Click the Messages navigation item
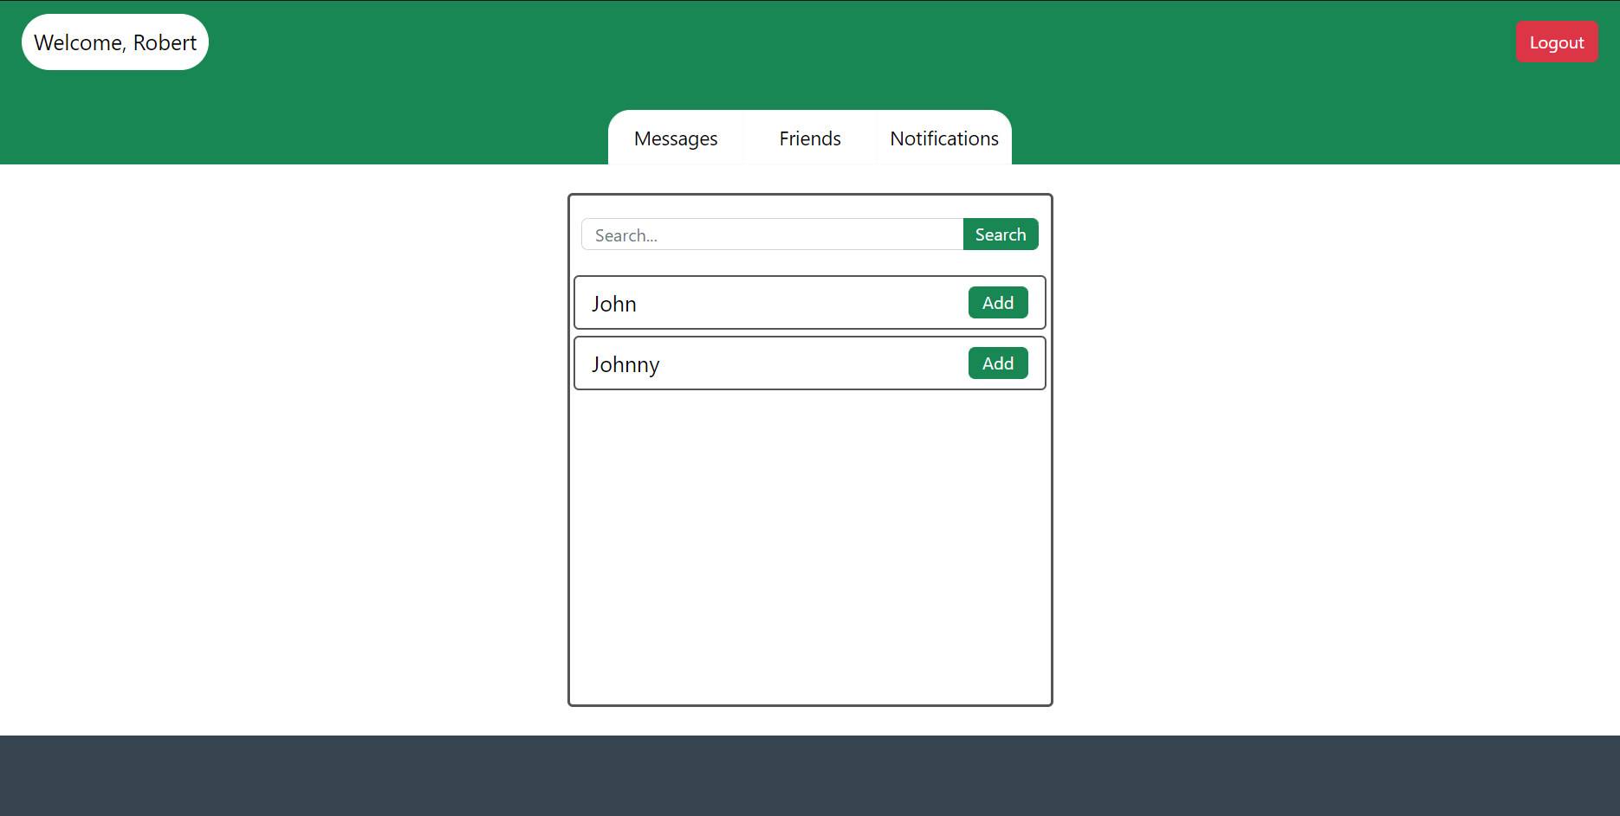The width and height of the screenshot is (1620, 816). click(676, 138)
